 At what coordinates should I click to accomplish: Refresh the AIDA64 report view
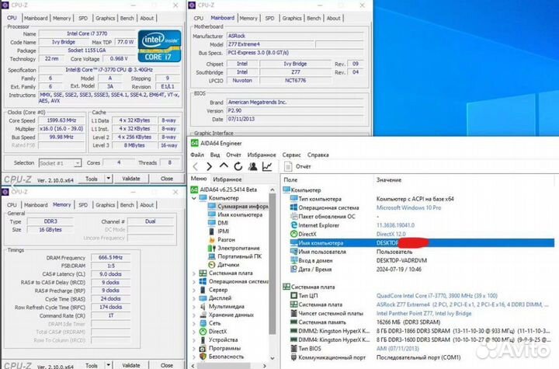(238, 166)
